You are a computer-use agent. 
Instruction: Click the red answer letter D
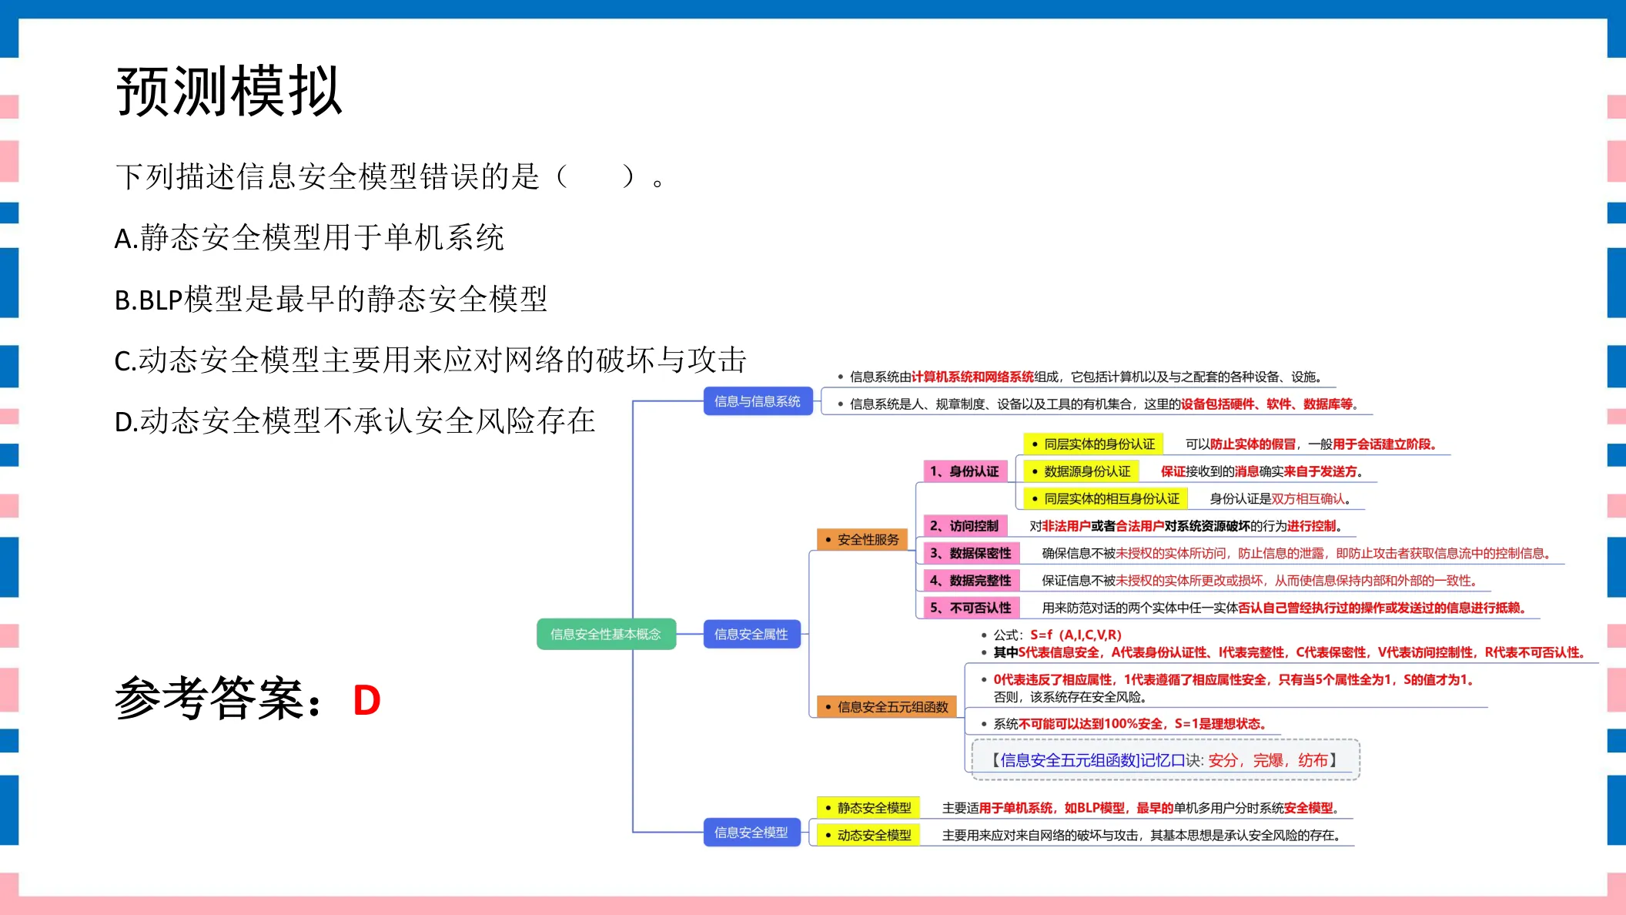[x=366, y=701]
